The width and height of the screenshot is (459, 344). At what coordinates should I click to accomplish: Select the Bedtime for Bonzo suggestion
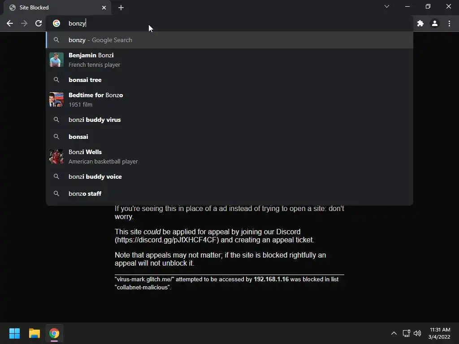point(229,100)
